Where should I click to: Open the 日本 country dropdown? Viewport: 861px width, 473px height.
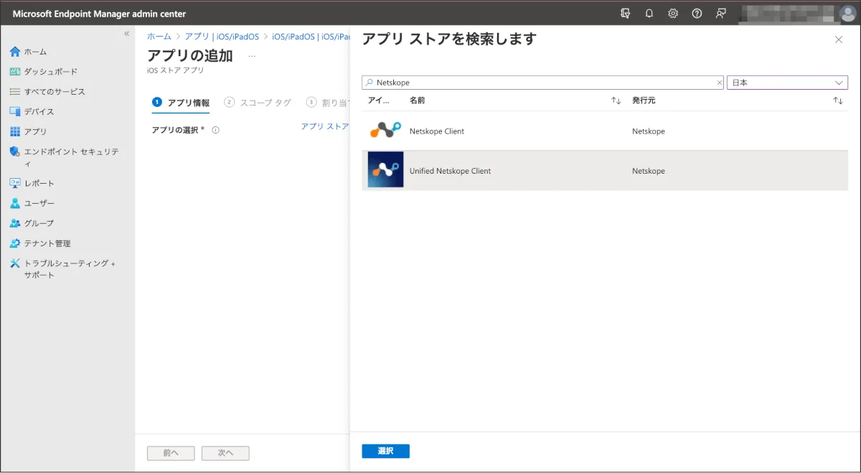(x=787, y=83)
